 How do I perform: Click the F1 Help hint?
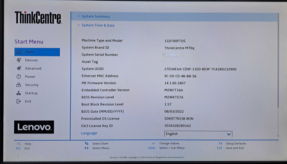click(24, 144)
